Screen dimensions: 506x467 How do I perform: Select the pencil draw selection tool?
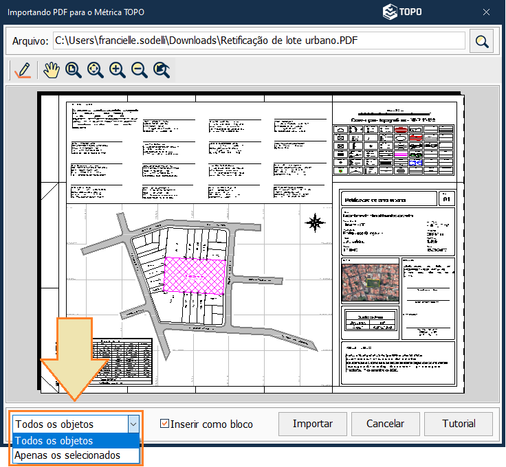(x=22, y=70)
